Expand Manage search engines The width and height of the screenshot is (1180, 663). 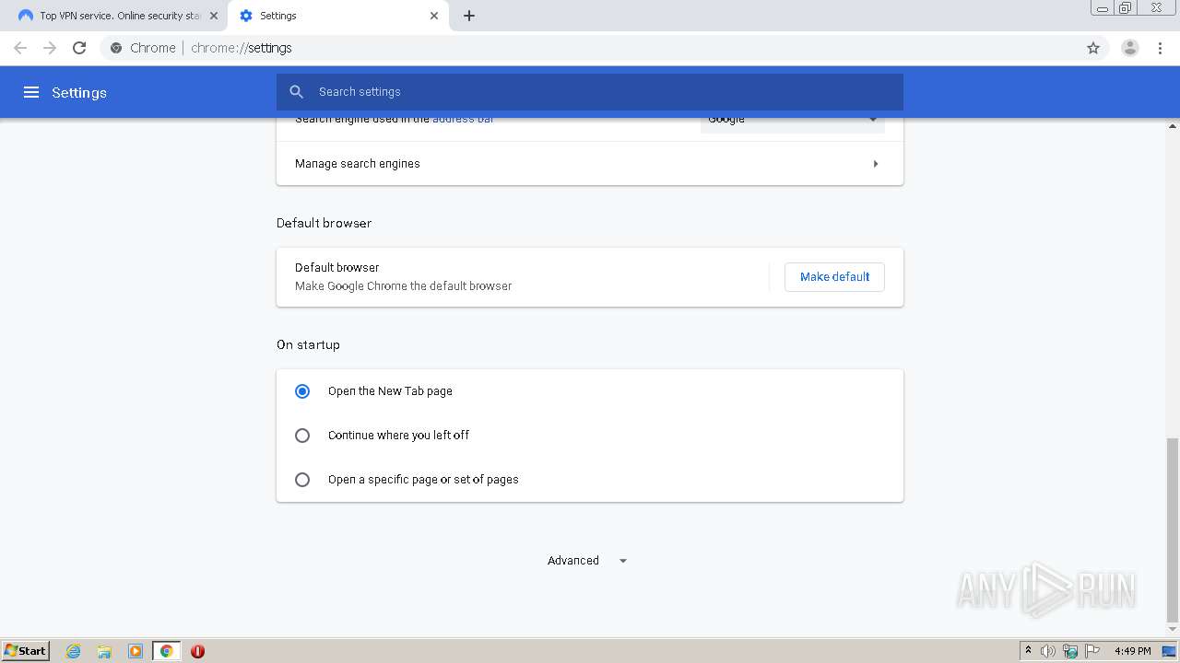(x=590, y=164)
